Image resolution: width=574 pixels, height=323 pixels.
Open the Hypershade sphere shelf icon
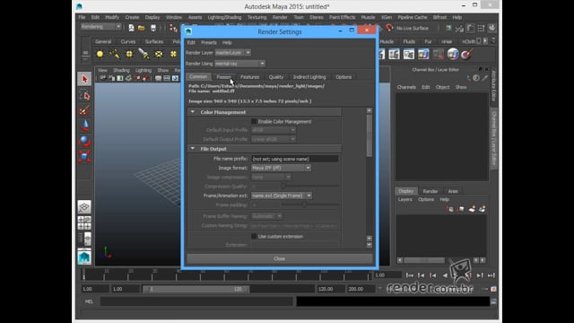pyautogui.click(x=453, y=54)
